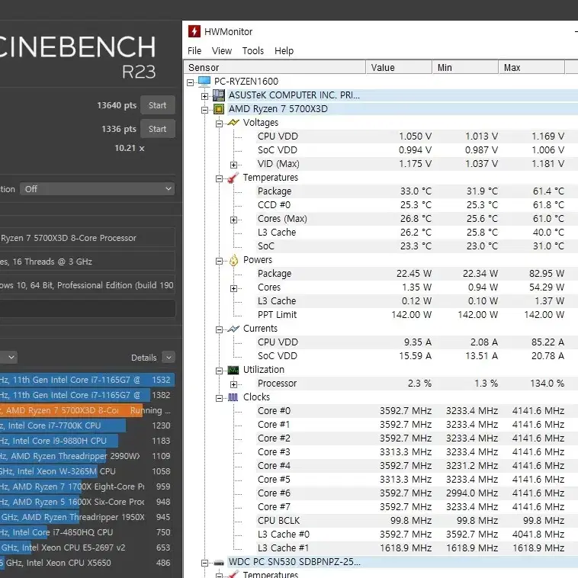Click the Clocks waveform icon
The height and width of the screenshot is (578, 578).
pyautogui.click(x=233, y=397)
